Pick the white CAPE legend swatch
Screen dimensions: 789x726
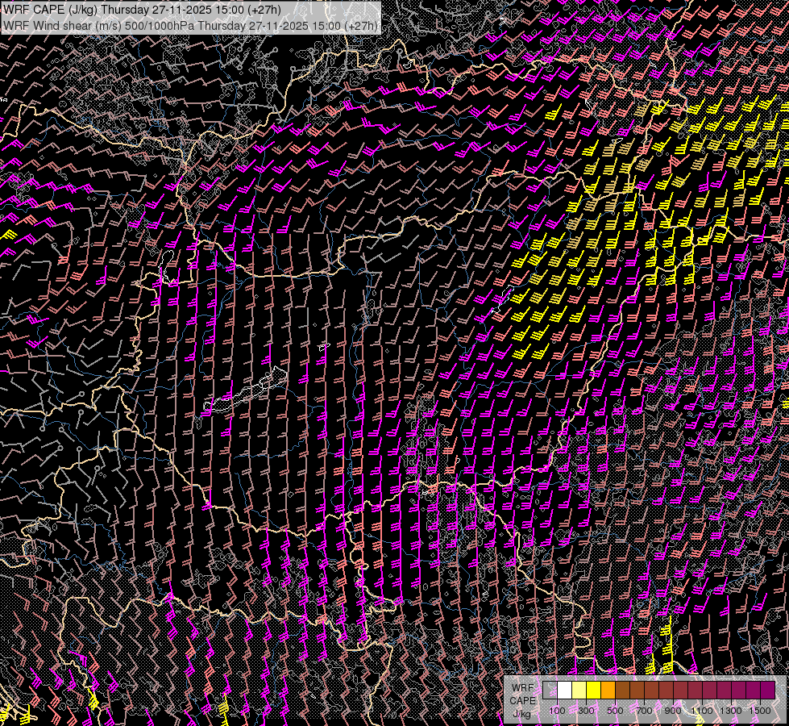click(565, 691)
